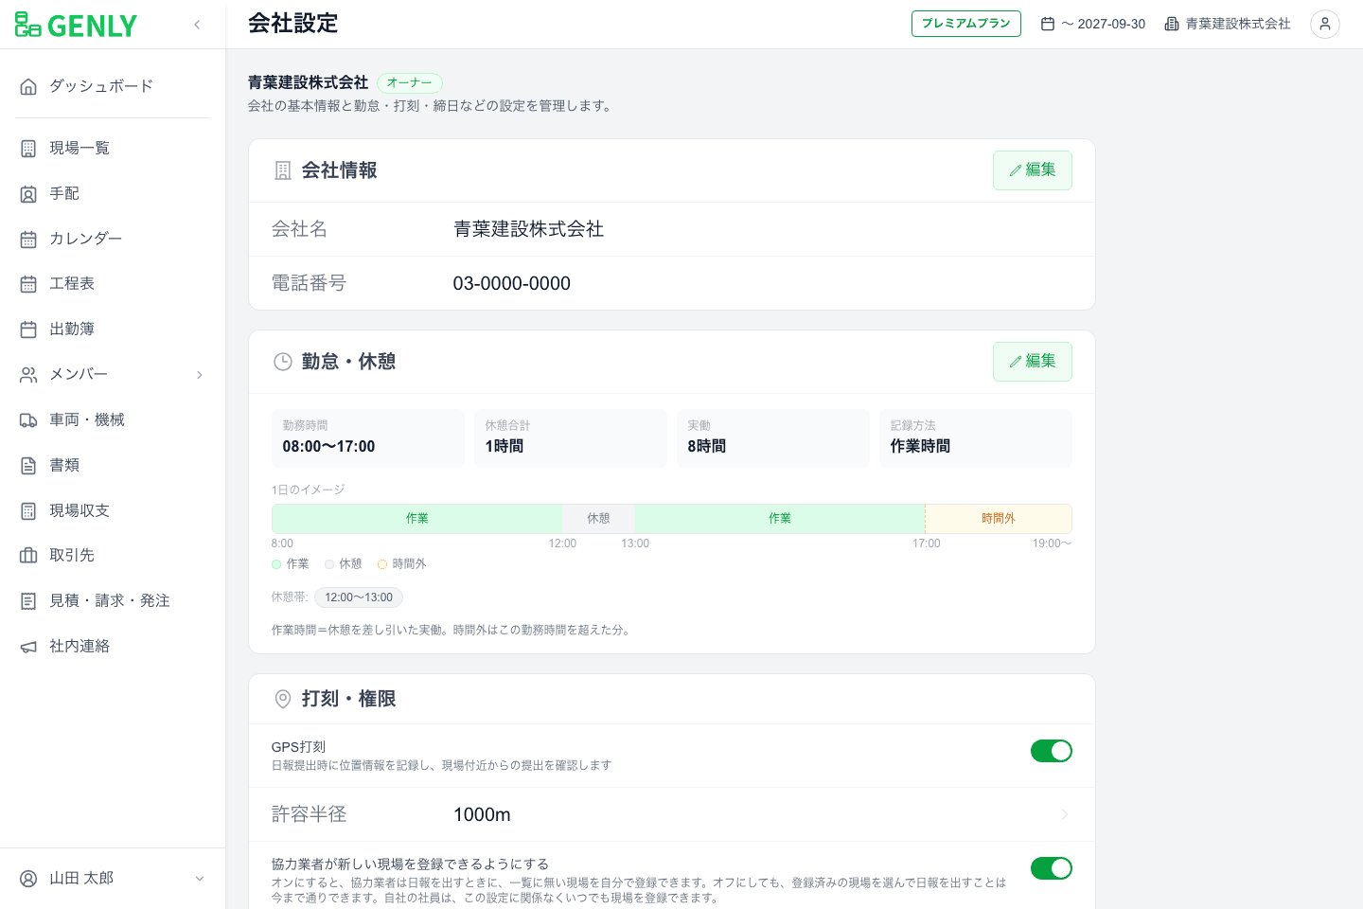Toggle 協力業者が新しい現場を登録 switch
The width and height of the screenshot is (1363, 909).
(x=1052, y=868)
